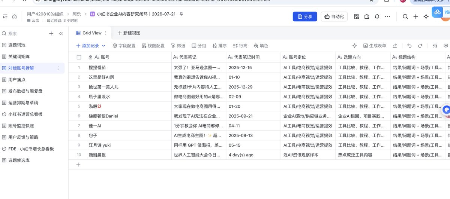The width and height of the screenshot is (450, 199).
Task: Undo the last action
Action: (x=409, y=46)
